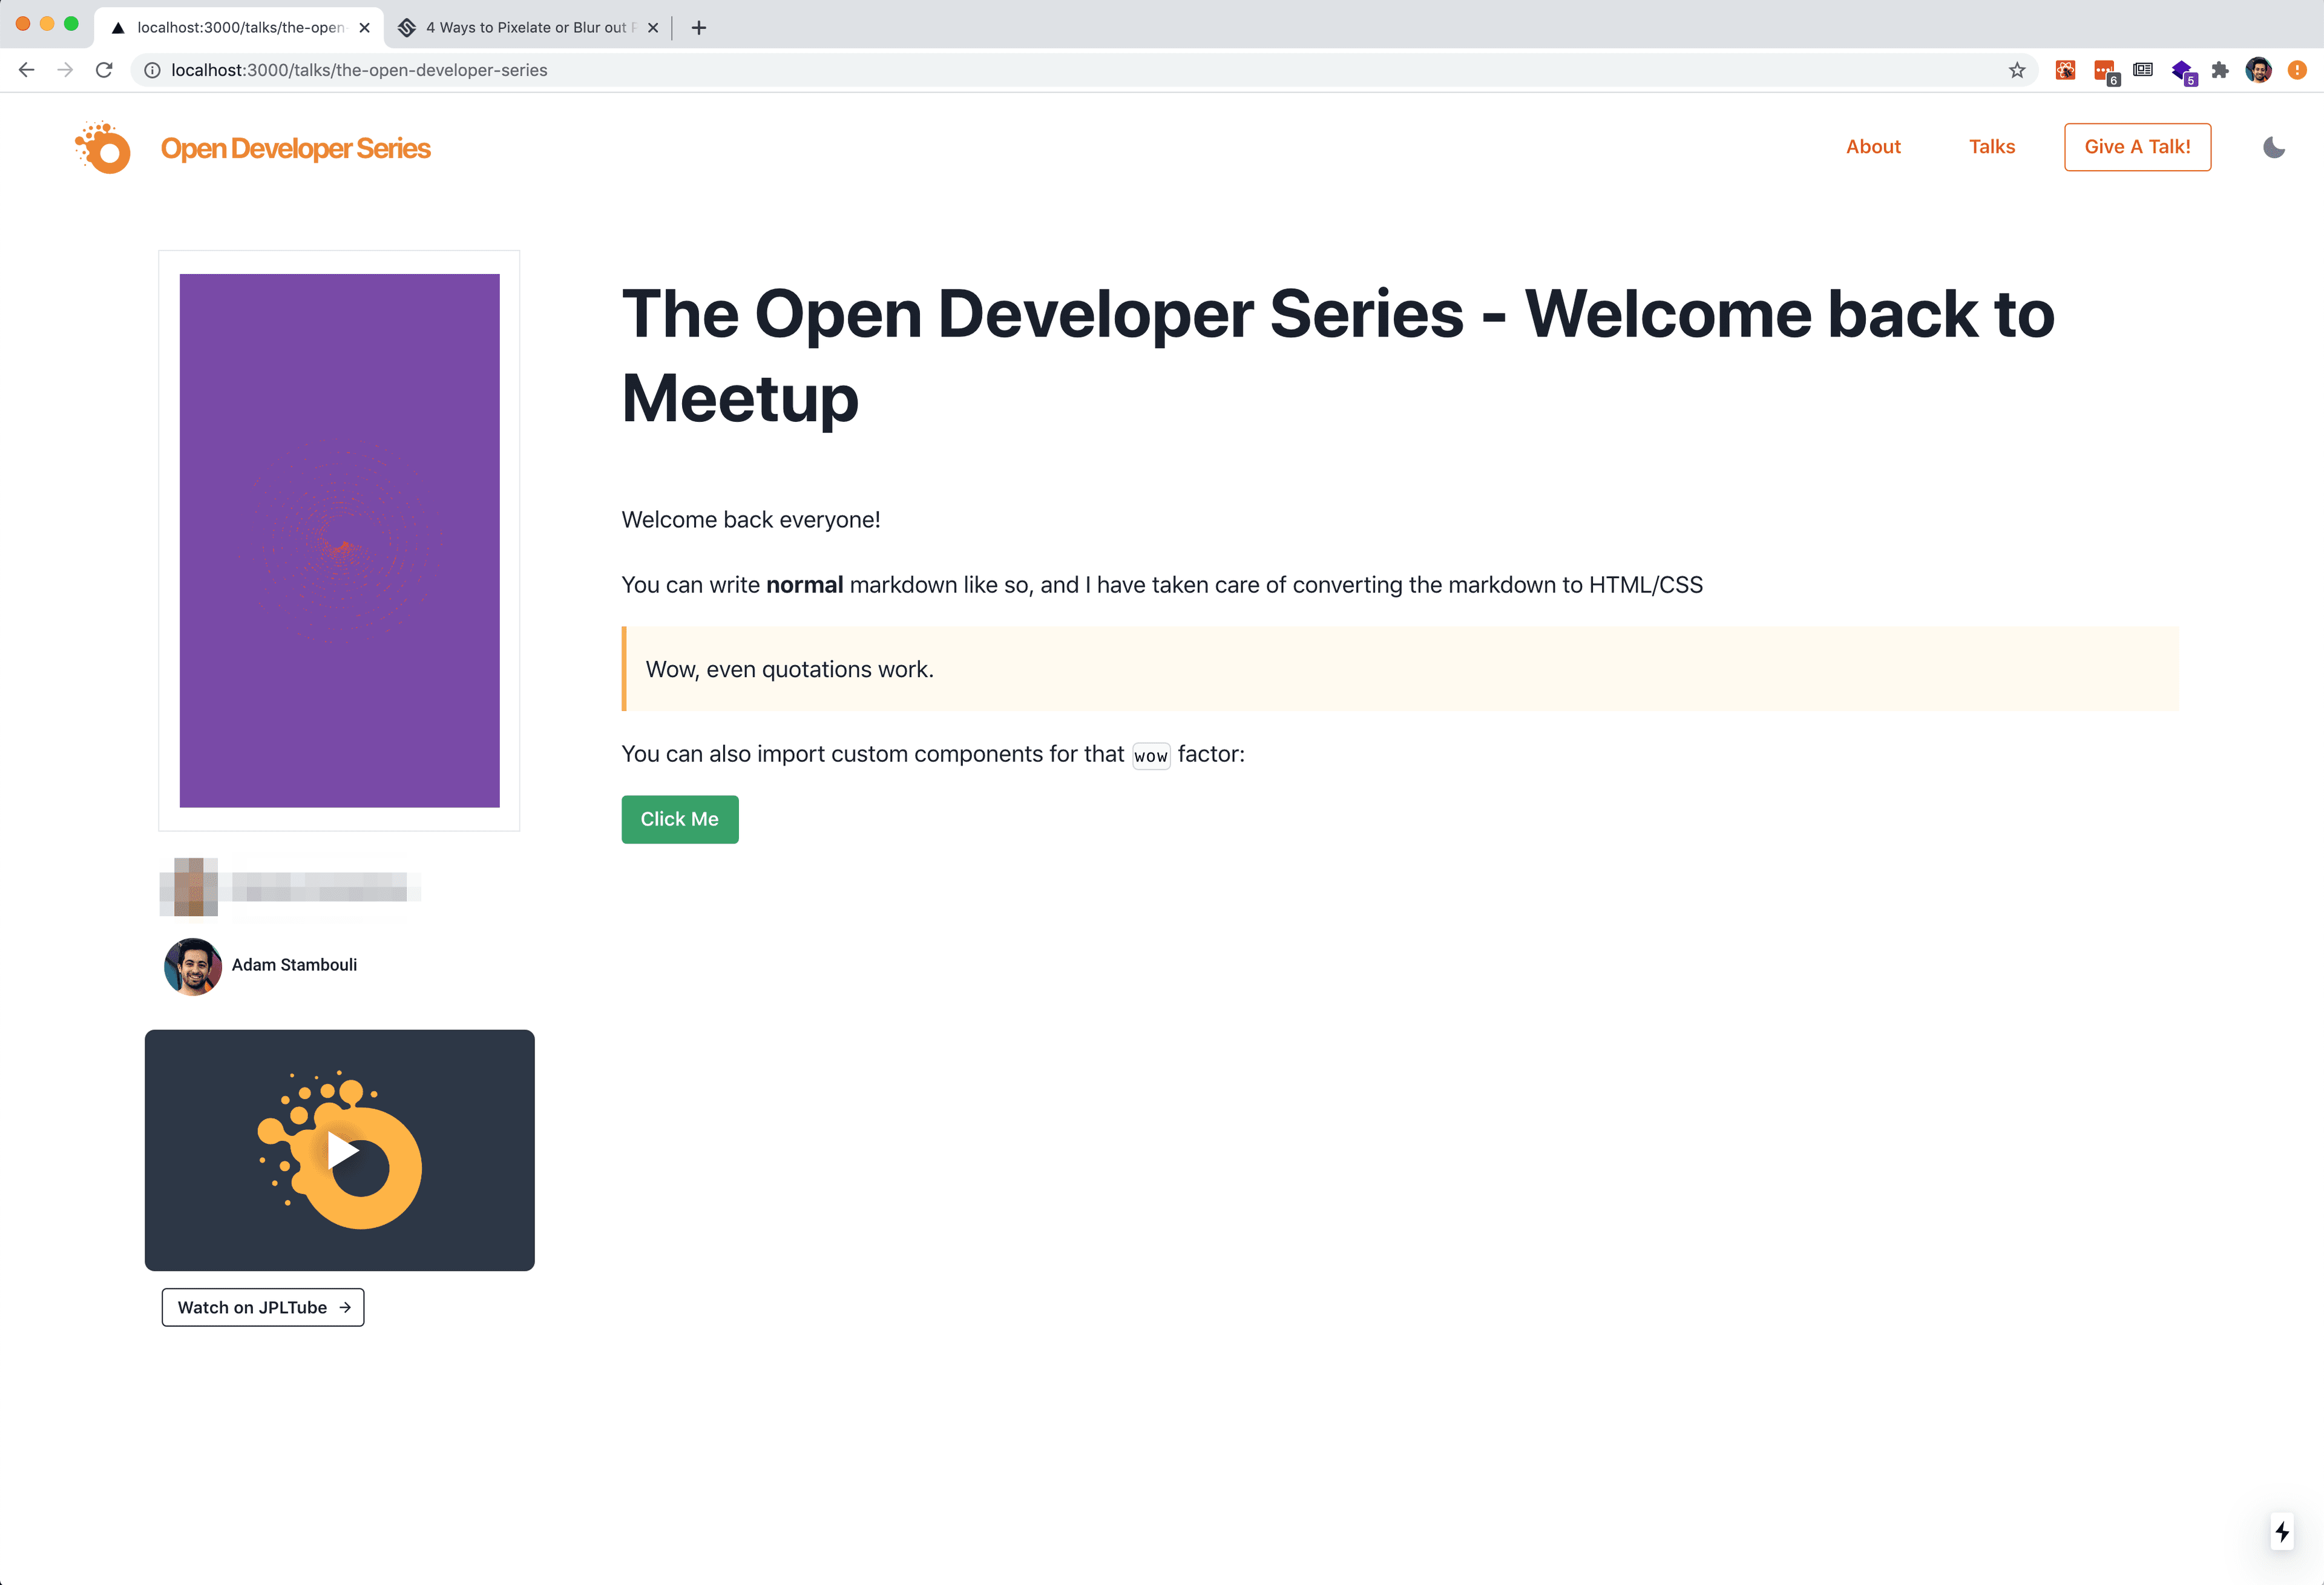Toggle dark mode with the moon icon
This screenshot has width=2324, height=1585.
(2273, 148)
